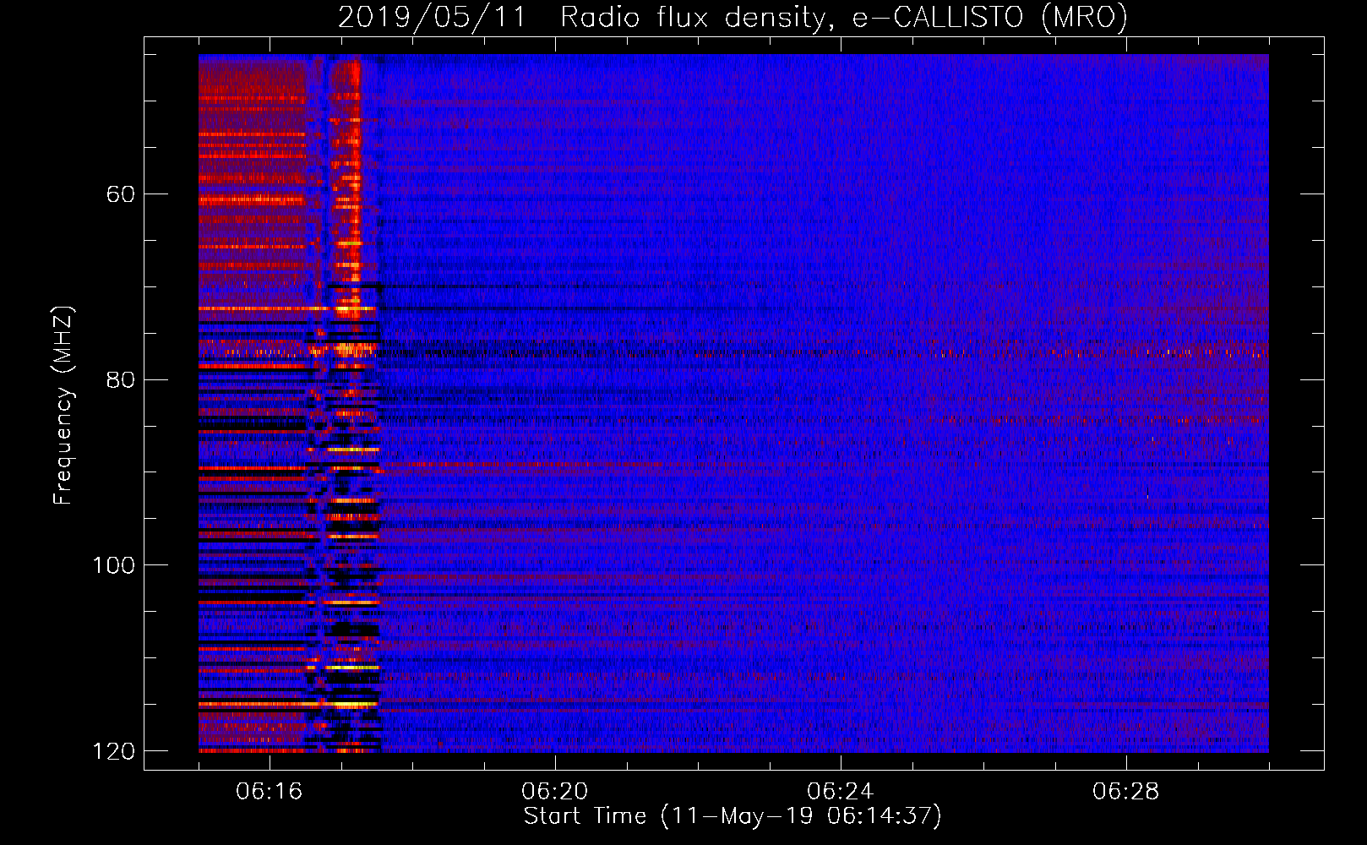Click the 06:28 time tick label
Image resolution: width=1367 pixels, height=845 pixels.
point(1126,792)
